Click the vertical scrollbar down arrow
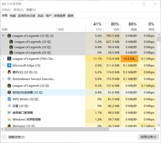This screenshot has width=161, height=143. pyautogui.click(x=159, y=125)
